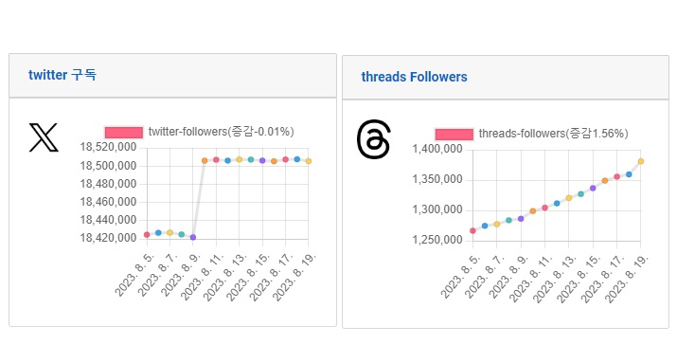Click the Threads logo icon
This screenshot has width=677, height=363.
[374, 139]
